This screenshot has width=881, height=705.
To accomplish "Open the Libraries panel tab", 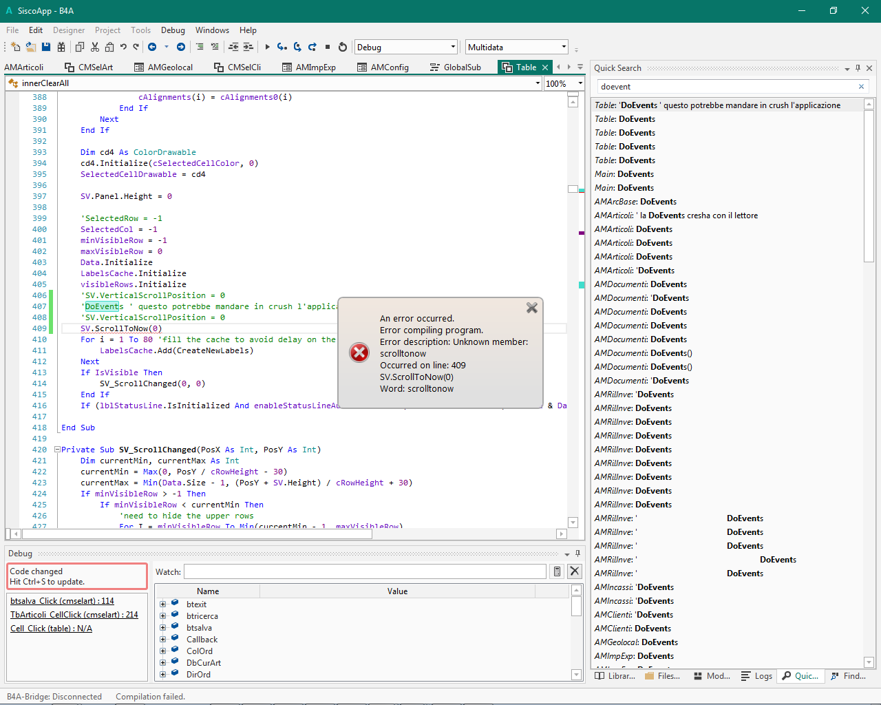I will coord(615,676).
